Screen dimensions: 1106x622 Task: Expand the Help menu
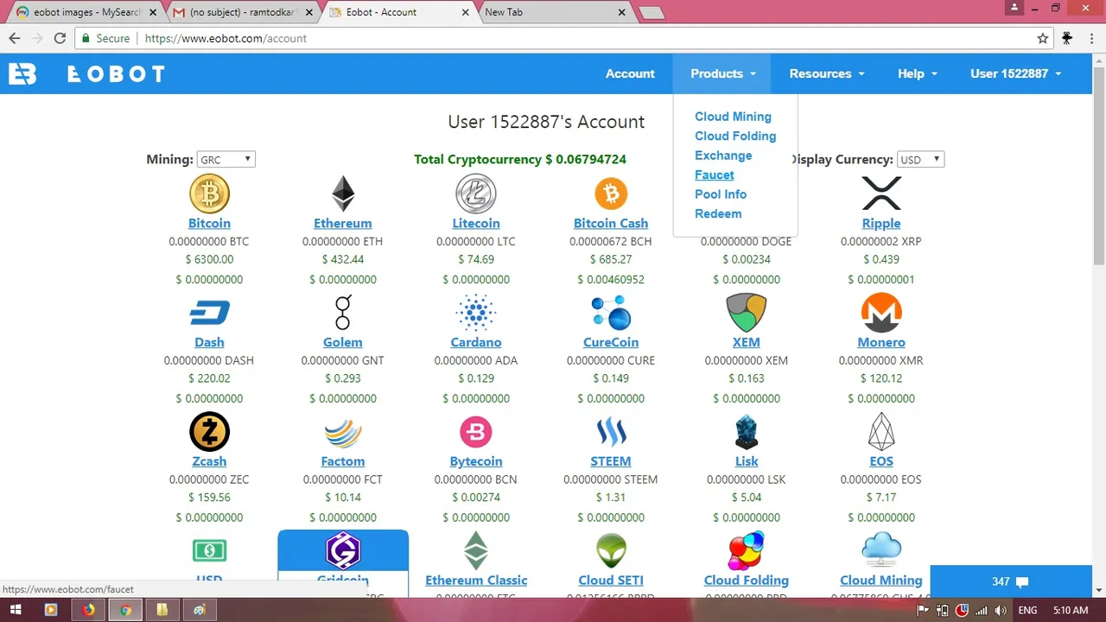coord(918,73)
